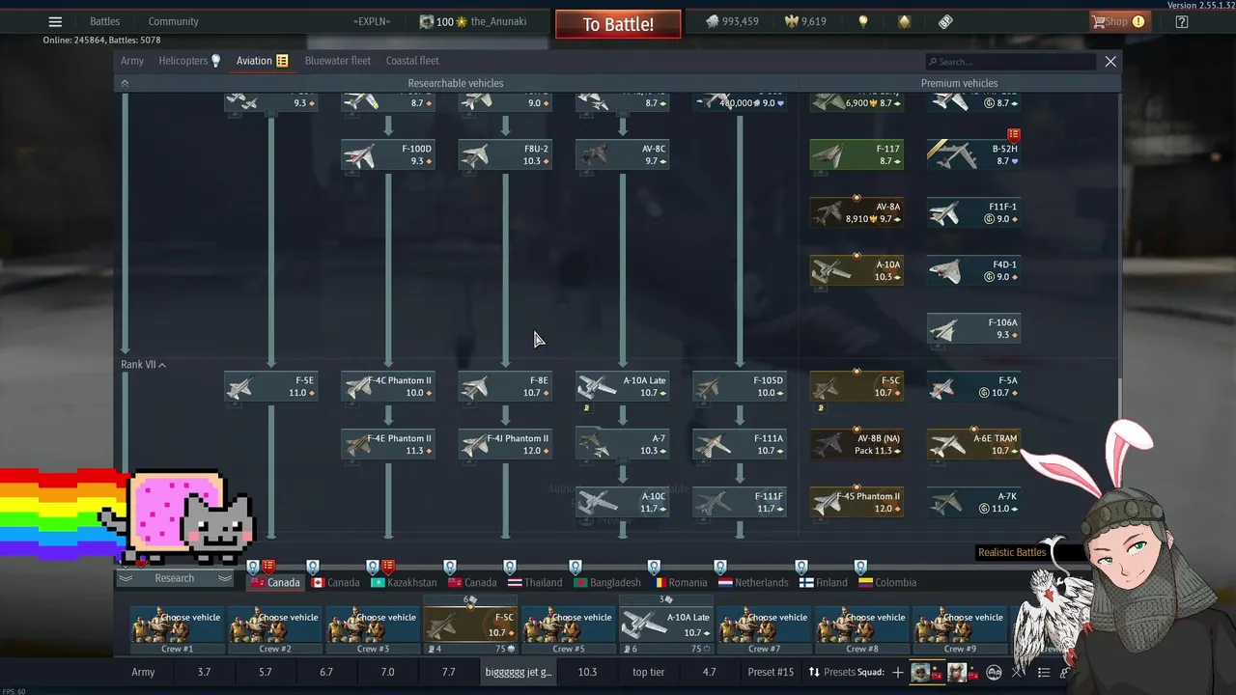The width and height of the screenshot is (1236, 695).
Task: Switch to the Coastal fleet tab
Action: click(x=412, y=61)
